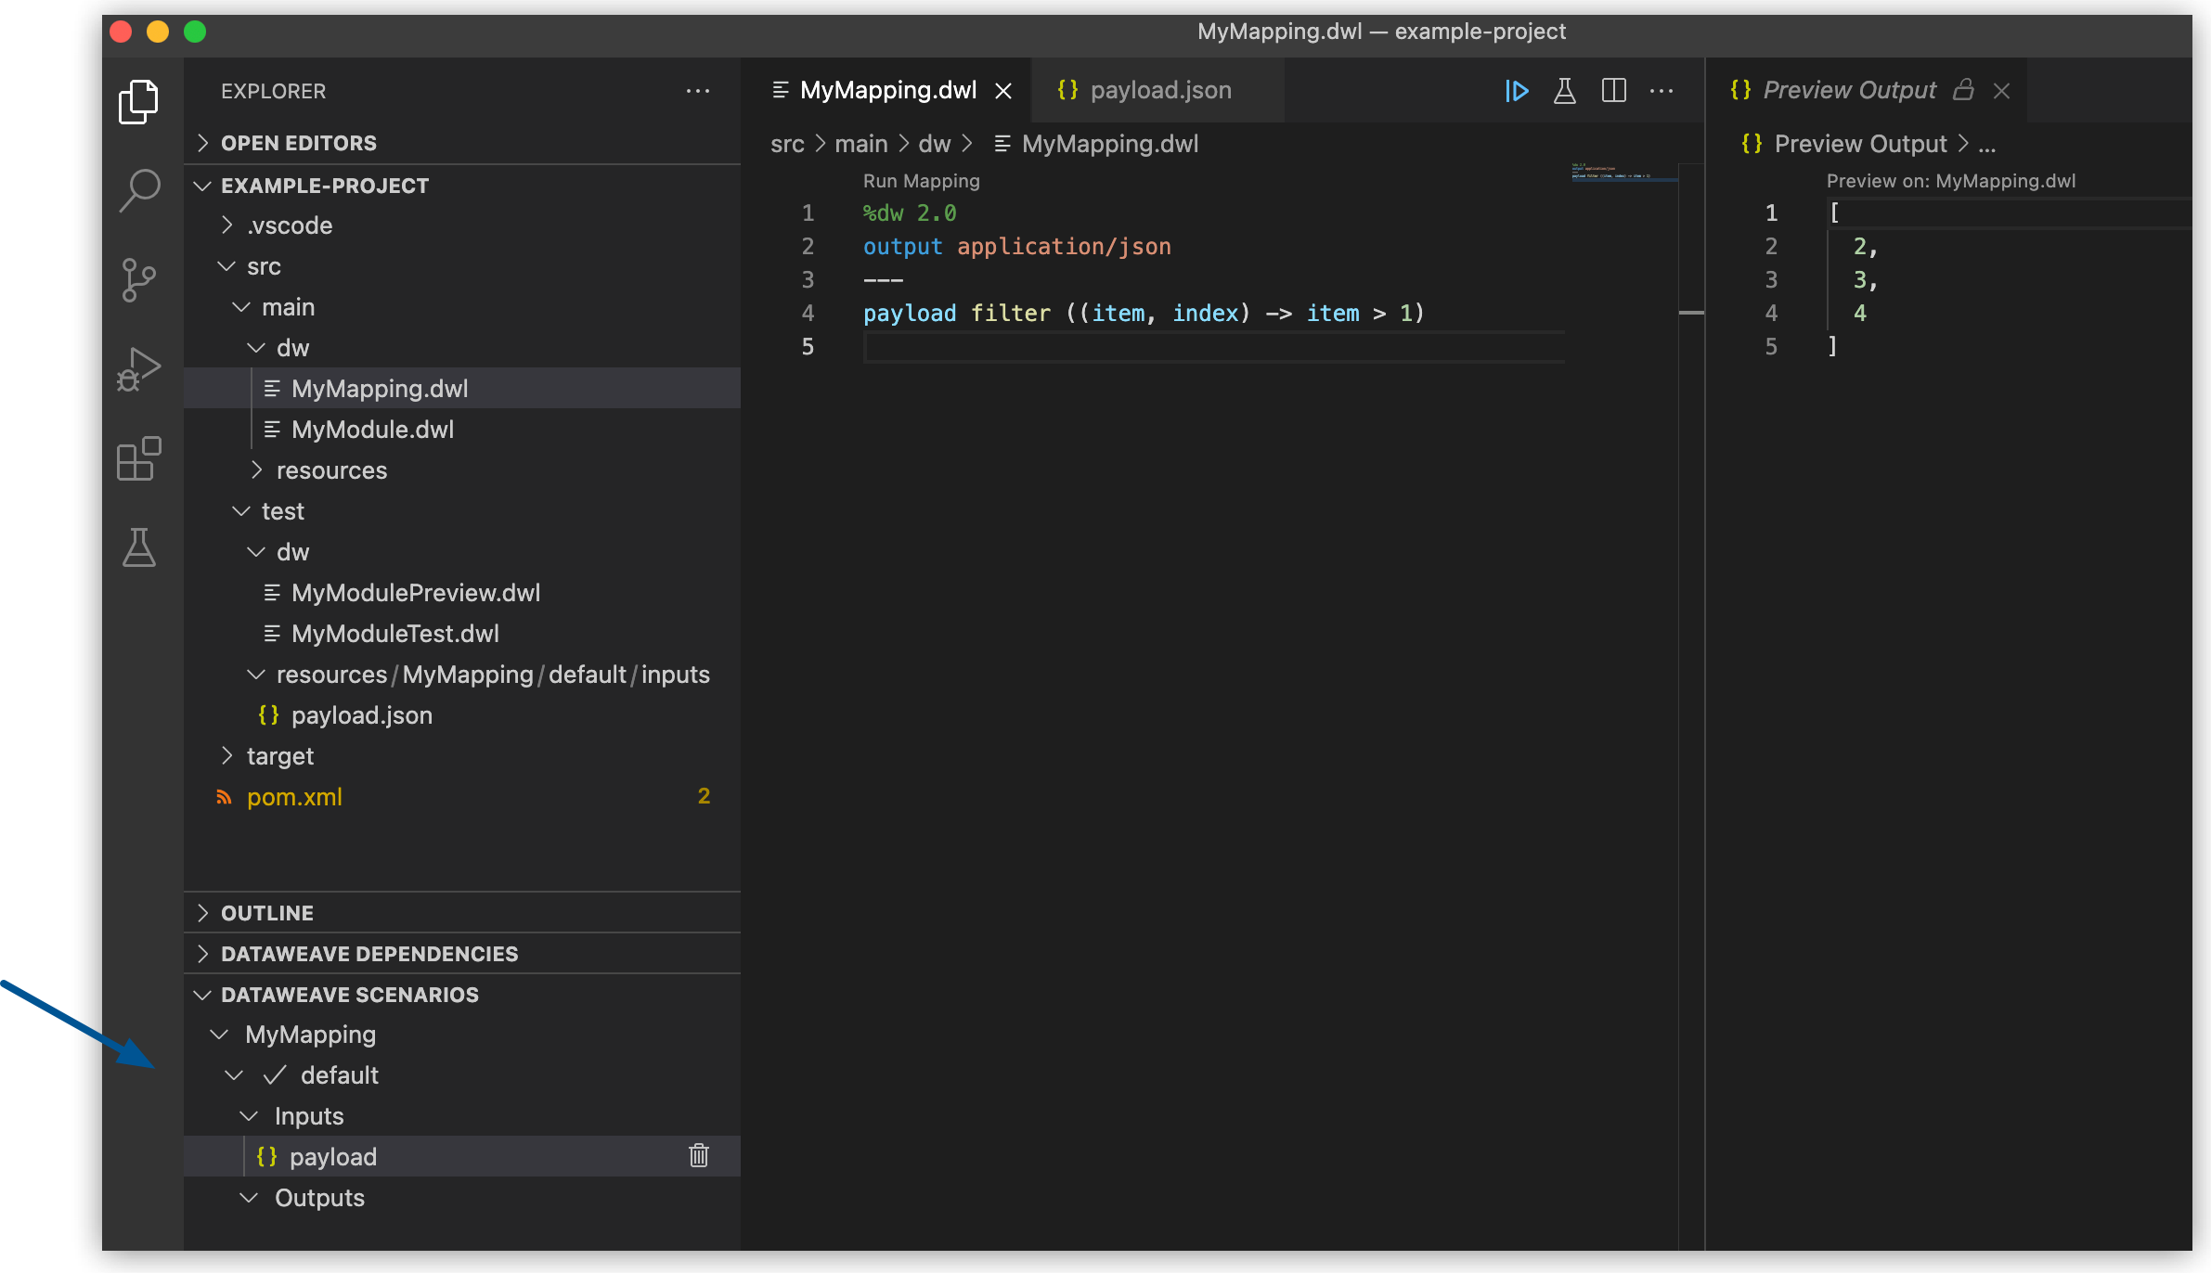Toggle the checkmark on the default scenario

click(274, 1074)
